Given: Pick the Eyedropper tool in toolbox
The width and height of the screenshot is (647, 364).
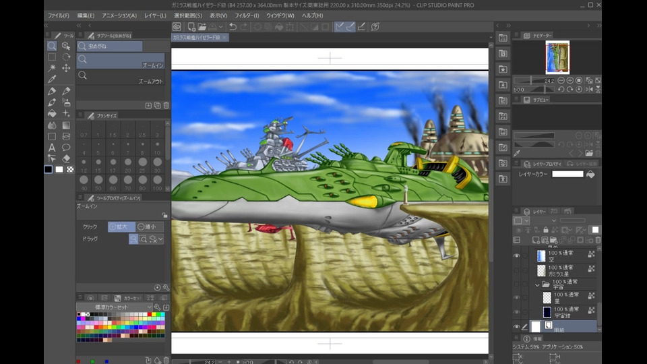Looking at the screenshot, I should tap(52, 80).
